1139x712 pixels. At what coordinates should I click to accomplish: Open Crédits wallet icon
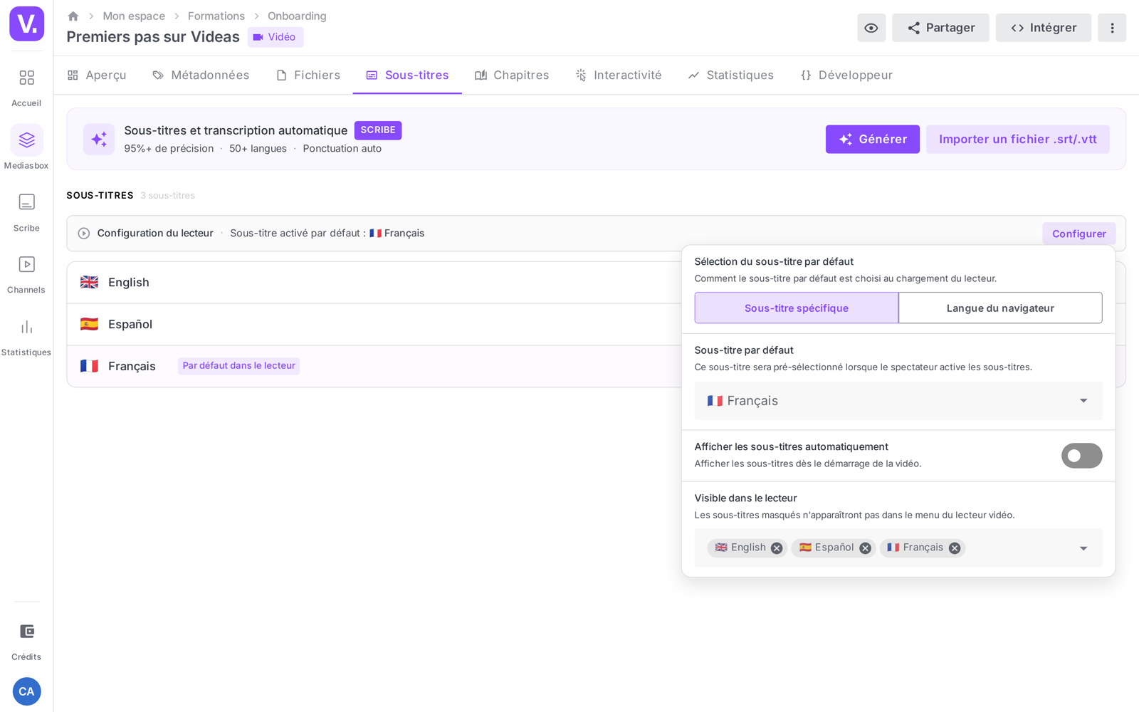(x=26, y=632)
